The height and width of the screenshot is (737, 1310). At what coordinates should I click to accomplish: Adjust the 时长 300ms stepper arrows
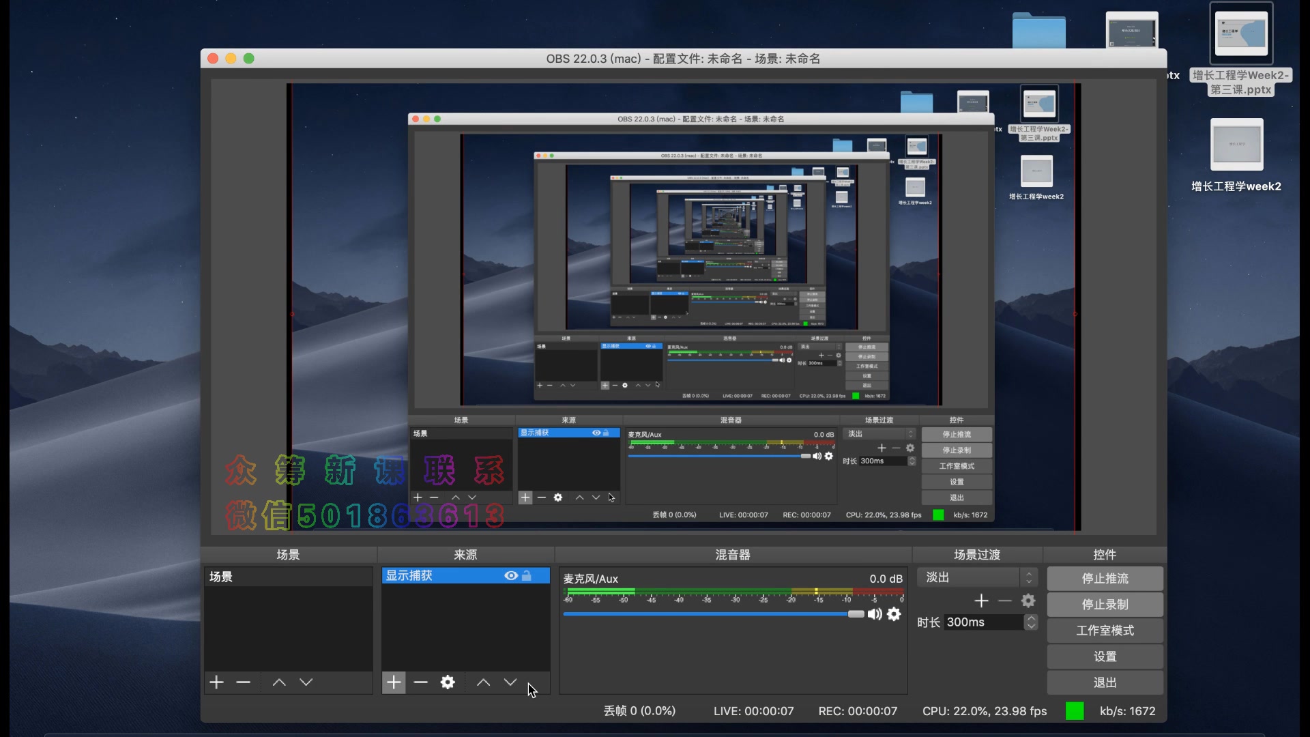pyautogui.click(x=1031, y=622)
